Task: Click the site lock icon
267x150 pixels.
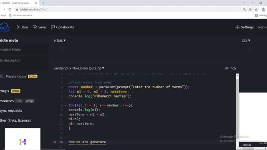Action: (17, 10)
